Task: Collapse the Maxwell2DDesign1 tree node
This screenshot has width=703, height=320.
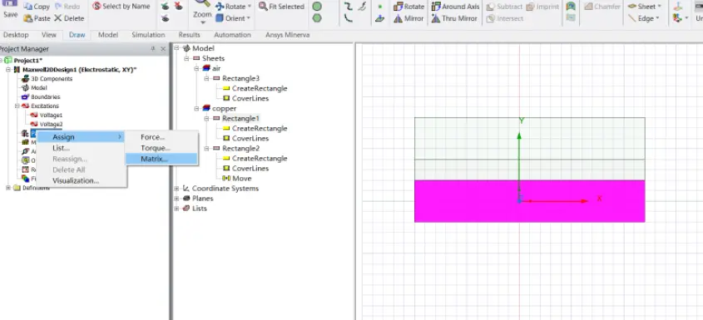Action: pos(8,70)
